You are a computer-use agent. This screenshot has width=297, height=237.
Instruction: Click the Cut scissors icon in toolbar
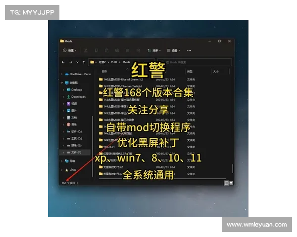pos(86,50)
